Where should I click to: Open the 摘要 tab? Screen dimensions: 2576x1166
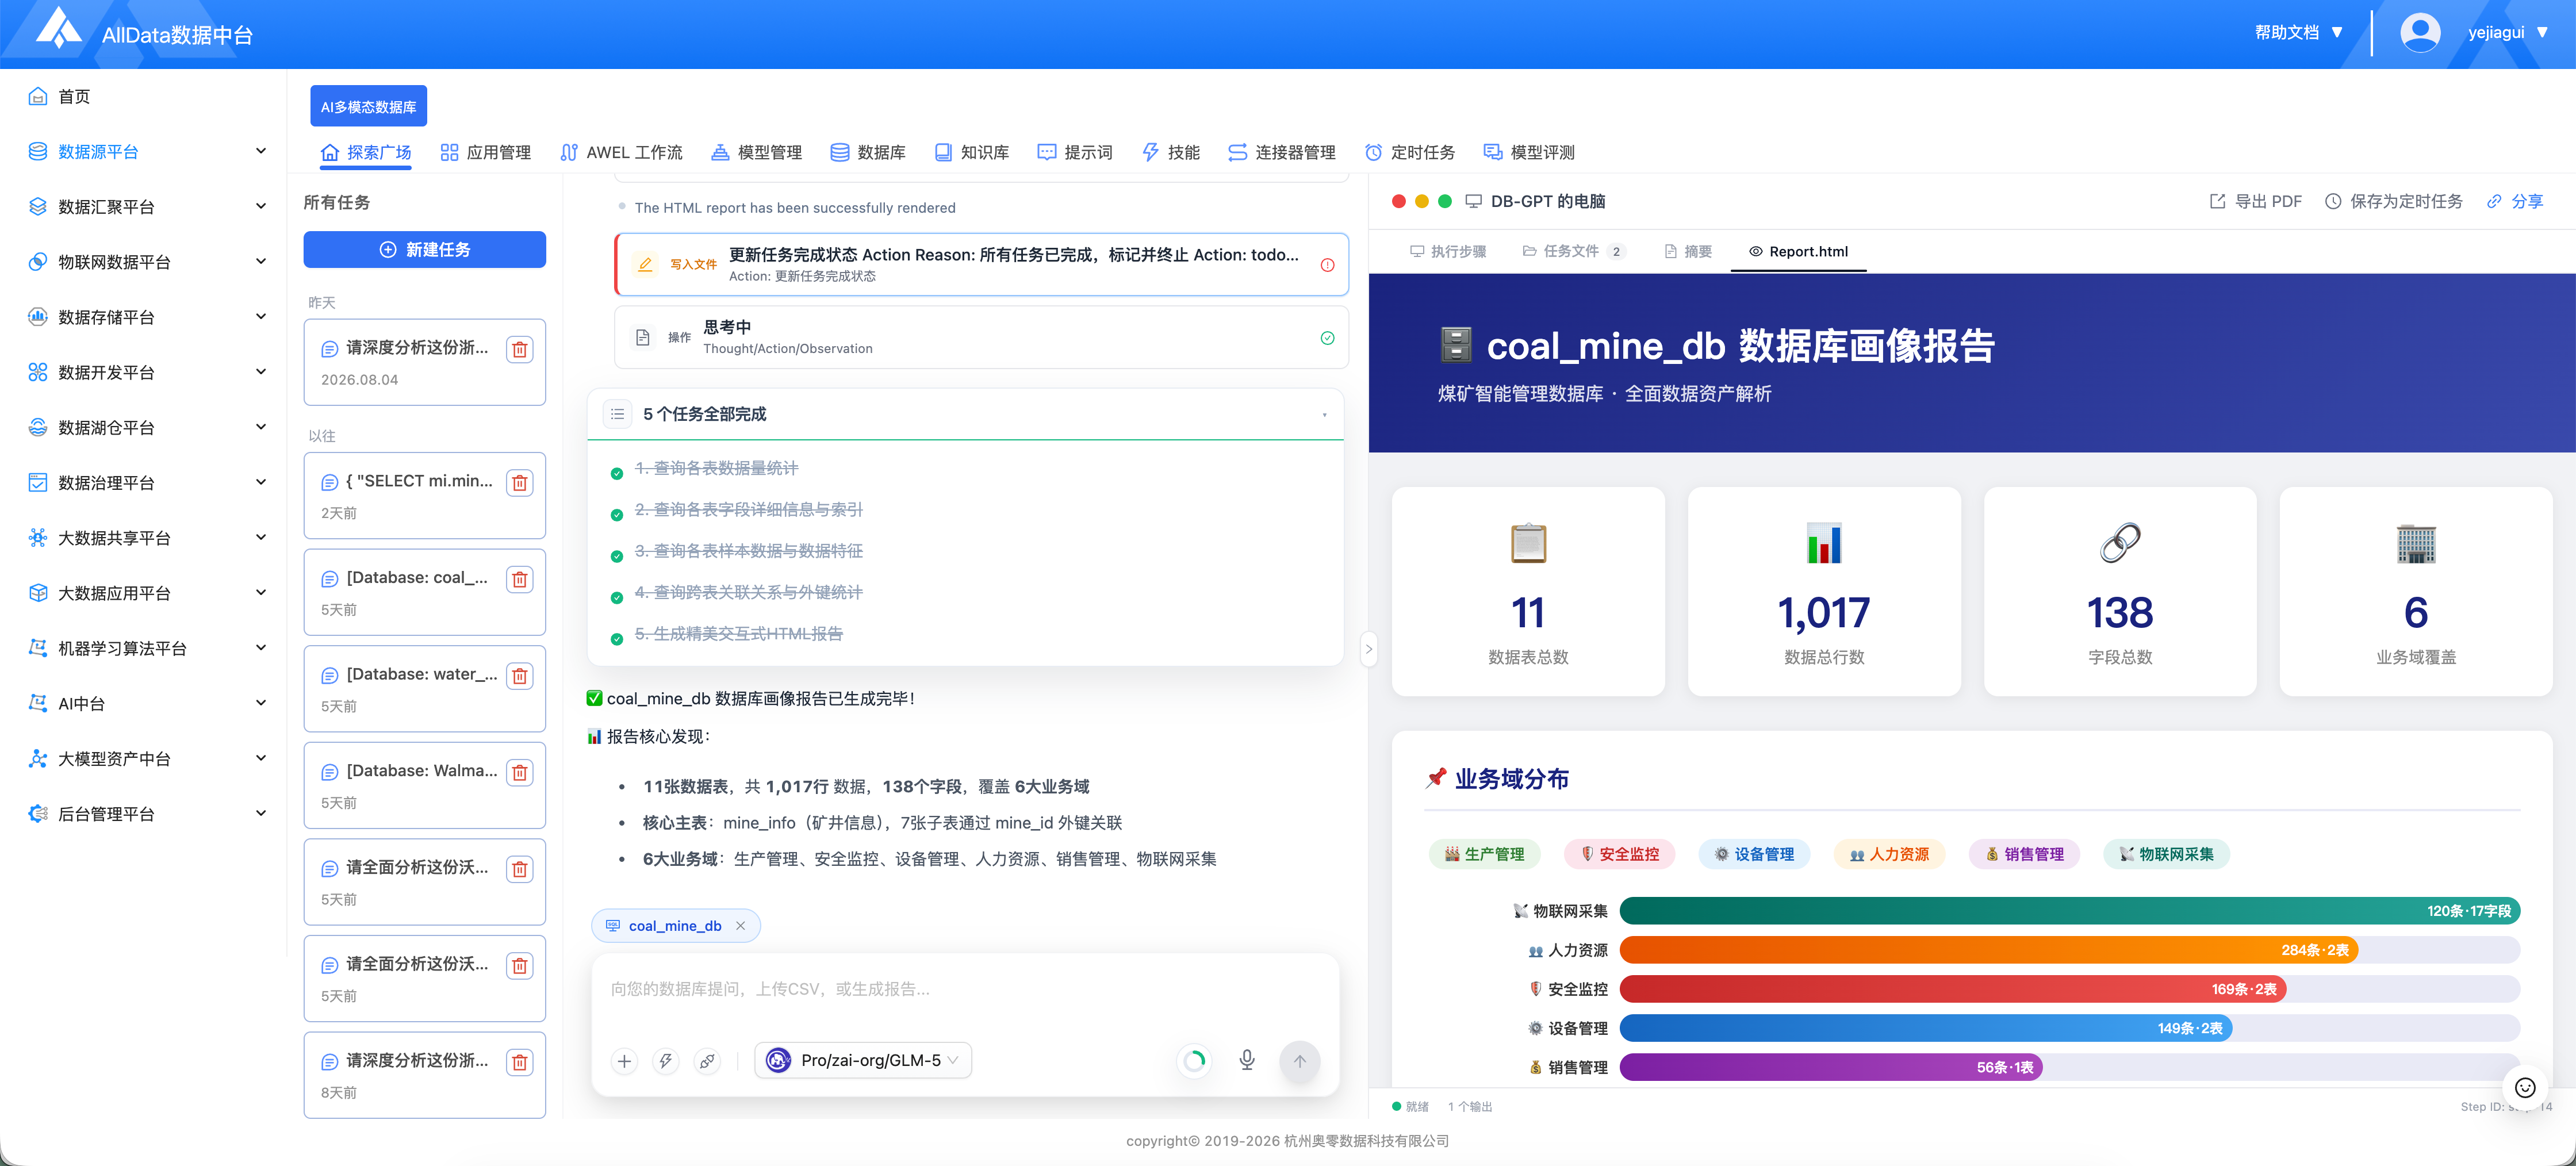[x=1688, y=251]
